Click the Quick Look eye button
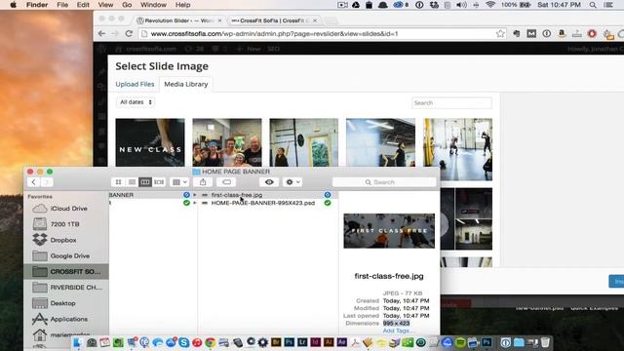The width and height of the screenshot is (624, 351). click(x=269, y=182)
